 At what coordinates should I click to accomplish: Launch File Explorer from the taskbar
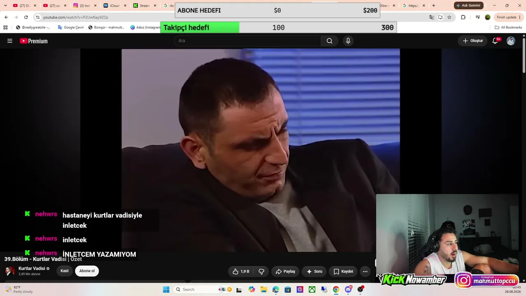point(263,289)
